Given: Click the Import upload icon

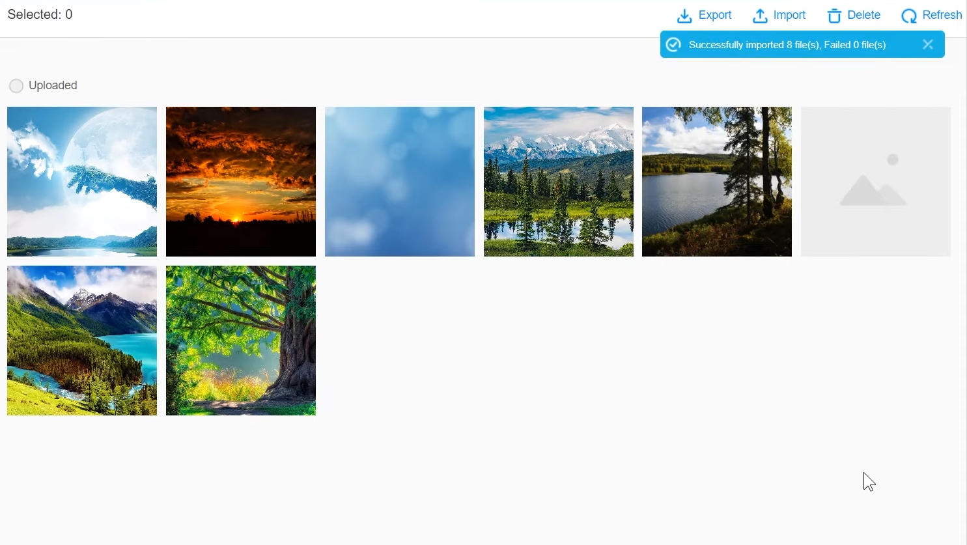Looking at the screenshot, I should [x=760, y=16].
